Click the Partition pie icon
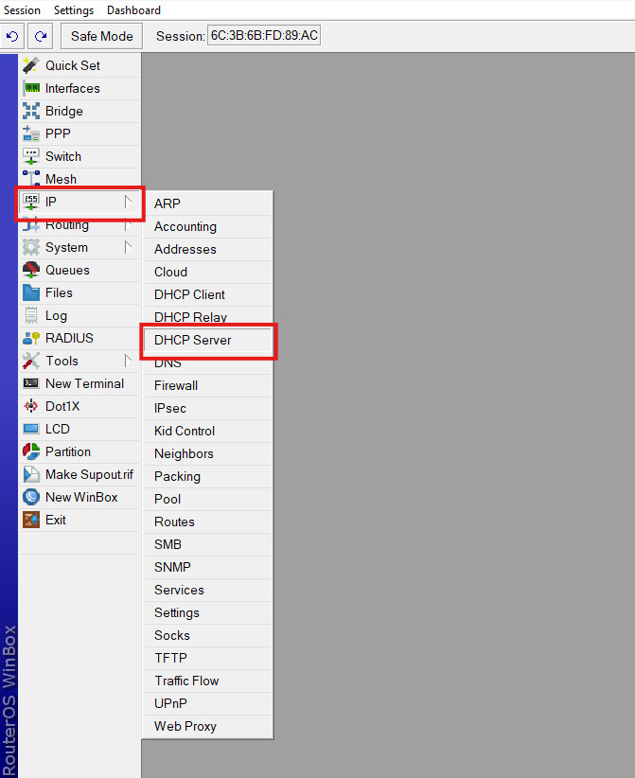Screen dimensions: 635x778 [31, 451]
